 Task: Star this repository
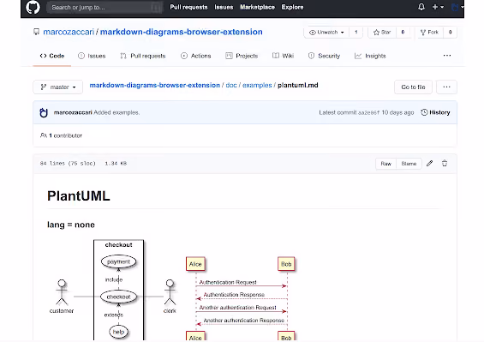click(382, 32)
